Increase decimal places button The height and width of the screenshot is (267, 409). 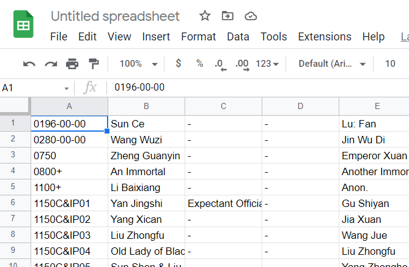point(241,64)
